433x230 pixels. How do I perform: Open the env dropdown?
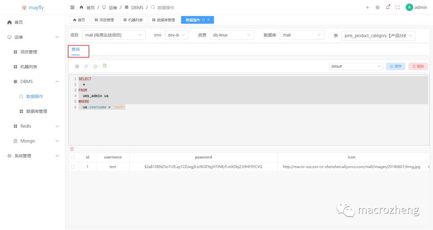[x=176, y=35]
